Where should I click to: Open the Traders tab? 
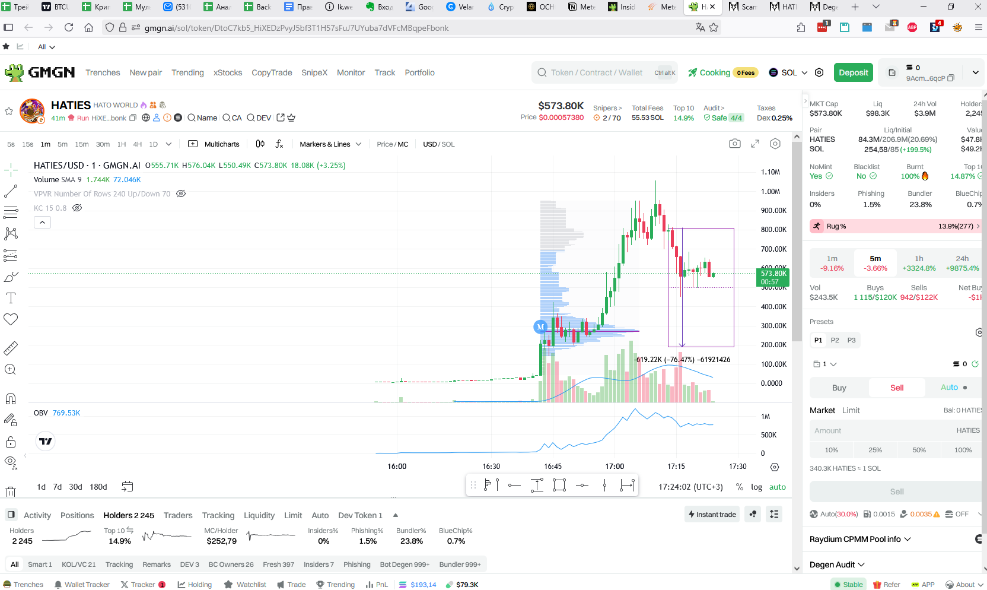178,515
